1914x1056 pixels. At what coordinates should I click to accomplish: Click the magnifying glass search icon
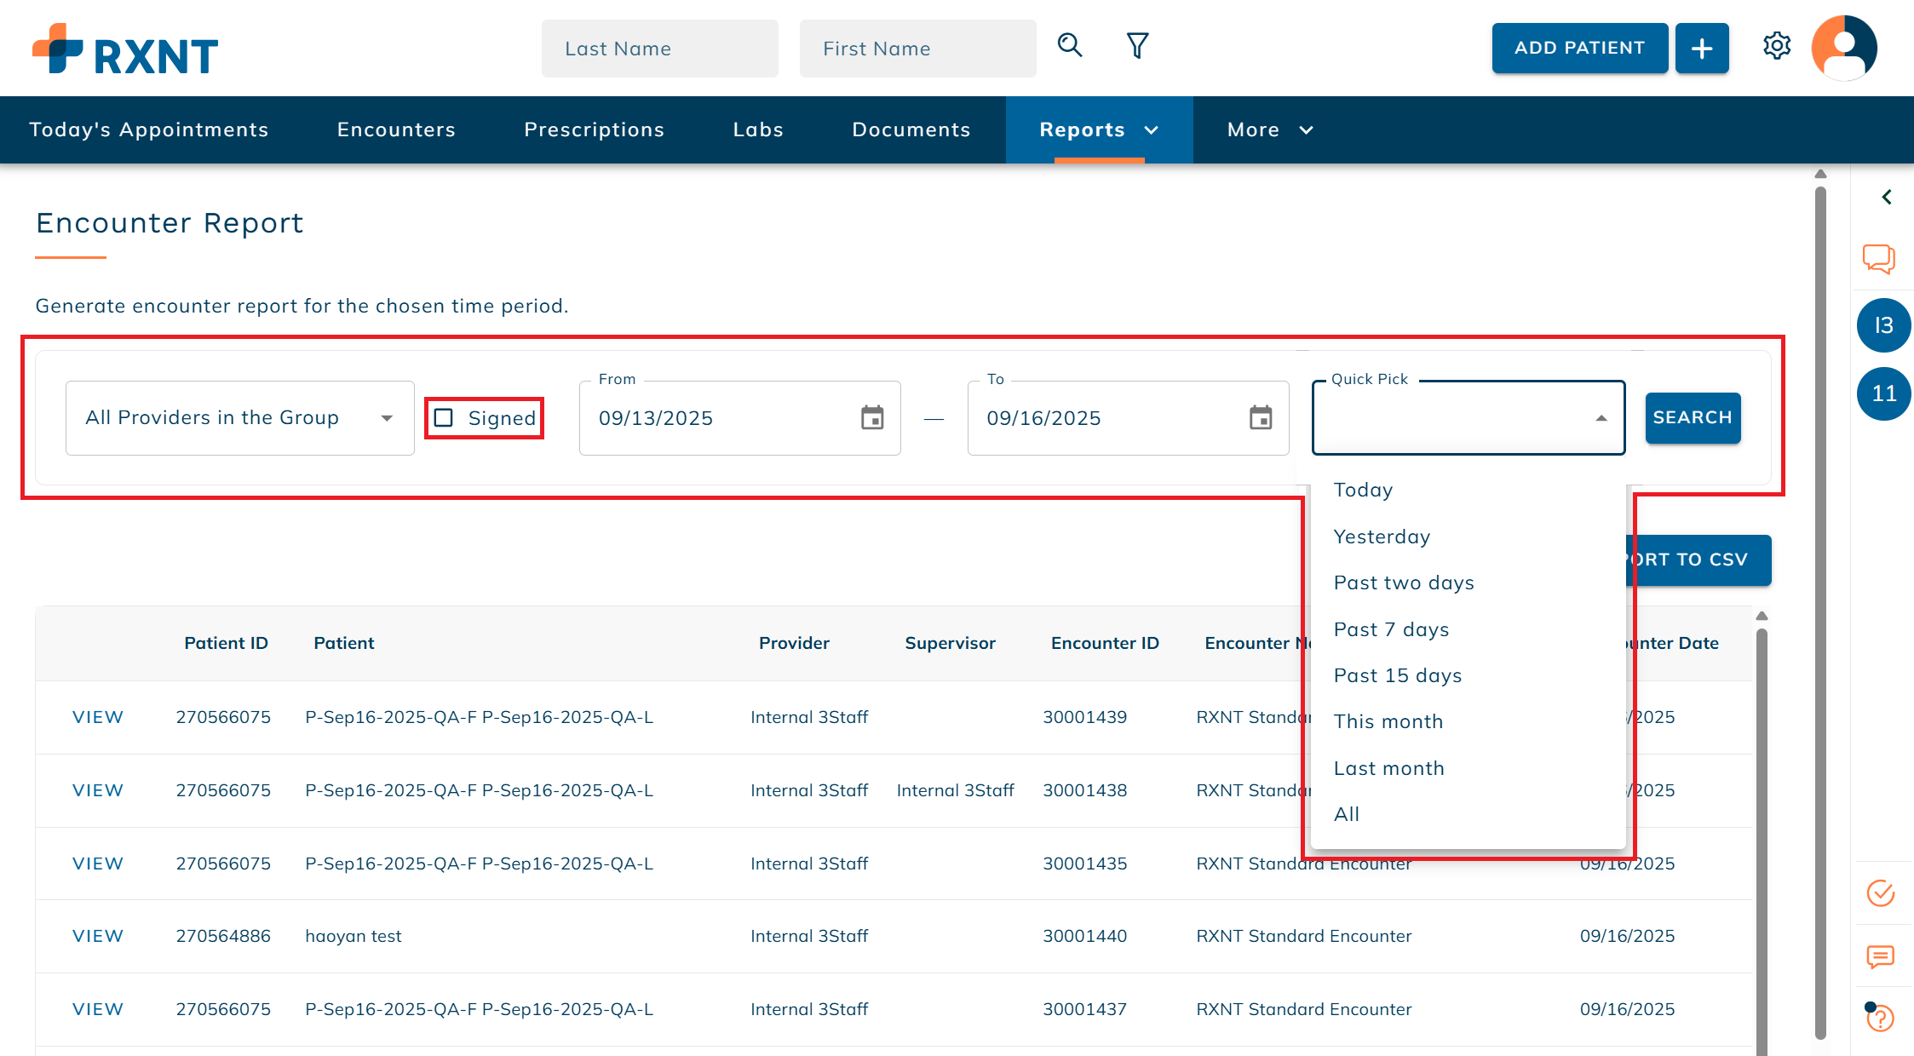pos(1070,45)
